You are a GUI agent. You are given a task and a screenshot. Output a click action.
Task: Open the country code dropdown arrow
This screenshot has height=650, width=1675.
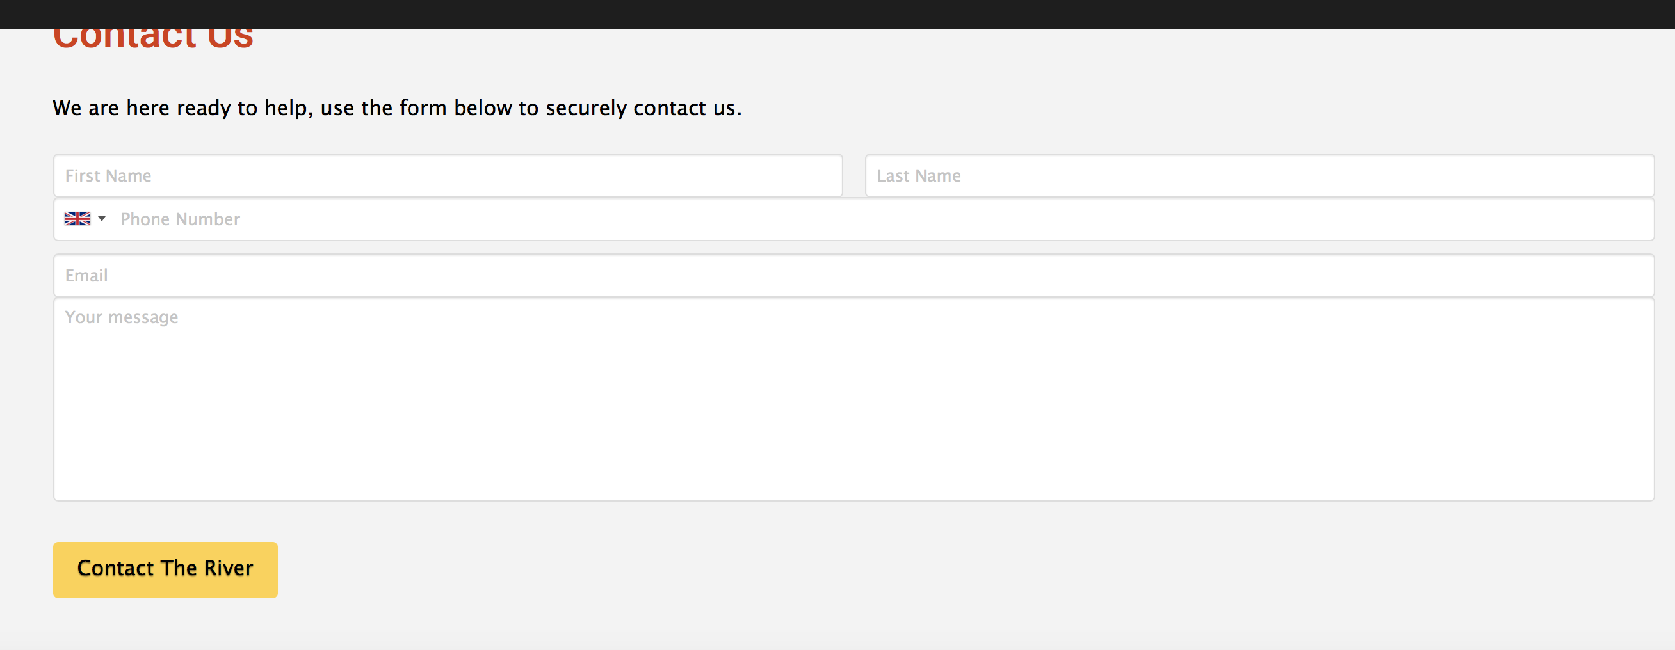101,219
